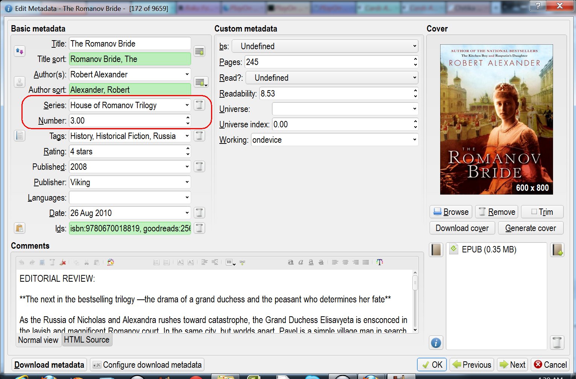Image resolution: width=576 pixels, height=379 pixels.
Task: Click the Download metadata button
Action: pyautogui.click(x=49, y=365)
